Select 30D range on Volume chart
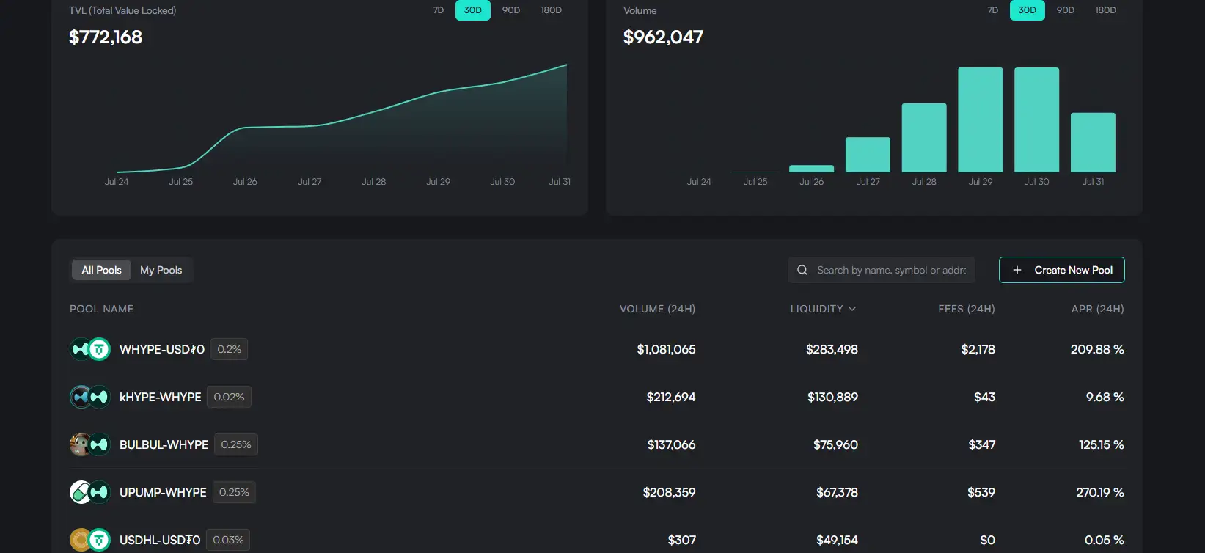Image resolution: width=1205 pixels, height=553 pixels. click(x=1027, y=10)
